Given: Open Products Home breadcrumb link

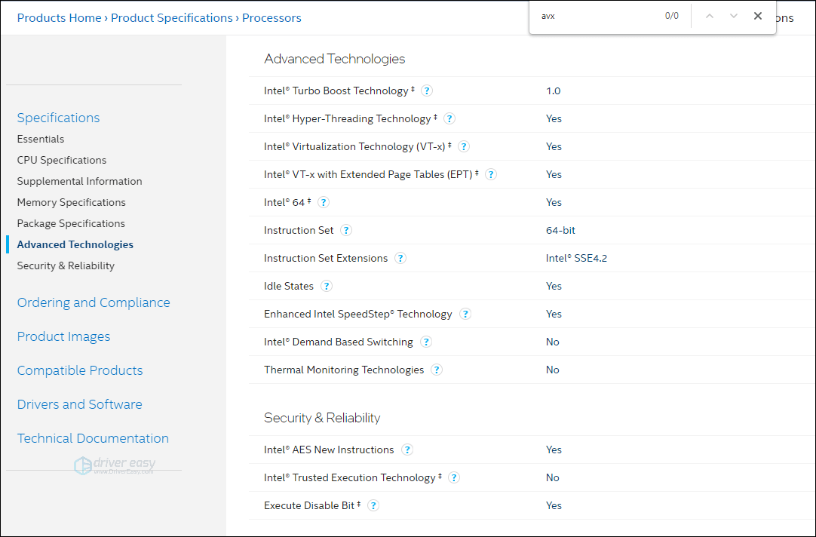Looking at the screenshot, I should pyautogui.click(x=60, y=17).
